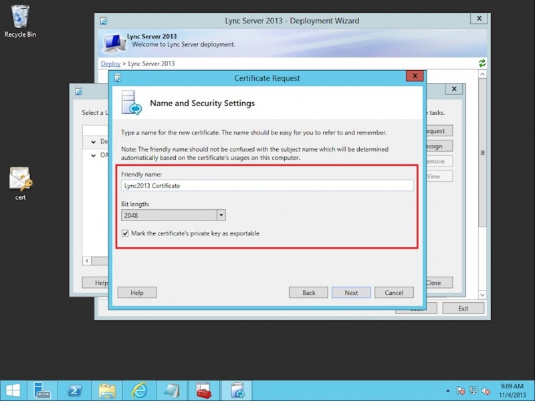Click into the Friendly name field
The height and width of the screenshot is (401, 535).
tap(267, 185)
